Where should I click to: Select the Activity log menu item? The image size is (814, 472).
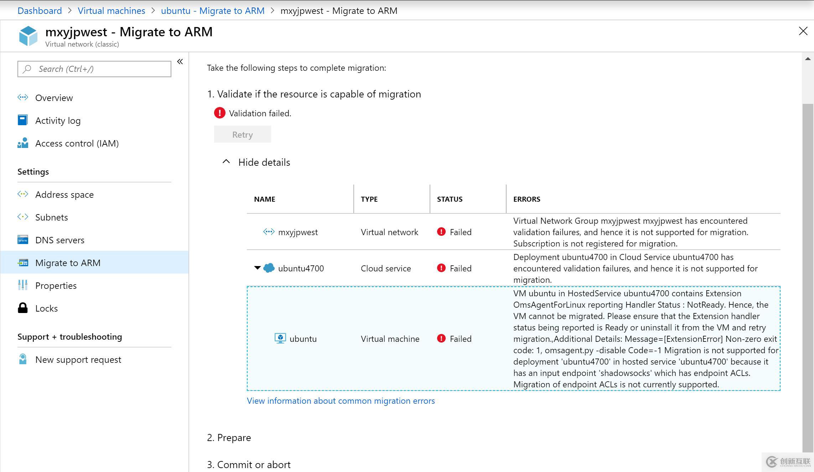pyautogui.click(x=58, y=120)
